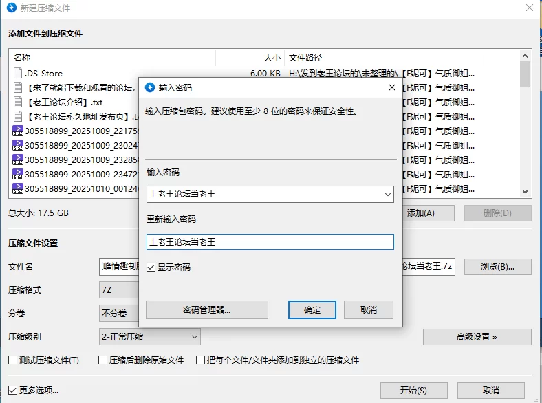
Task: Open the 压缩级别 dropdown showing 2-正常压缩
Action: click(150, 337)
